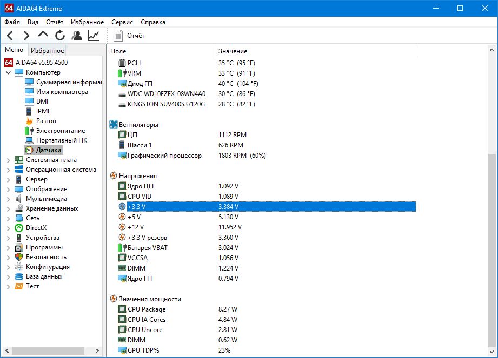
Task: Expand the Хранение данных node
Action: (x=8, y=208)
